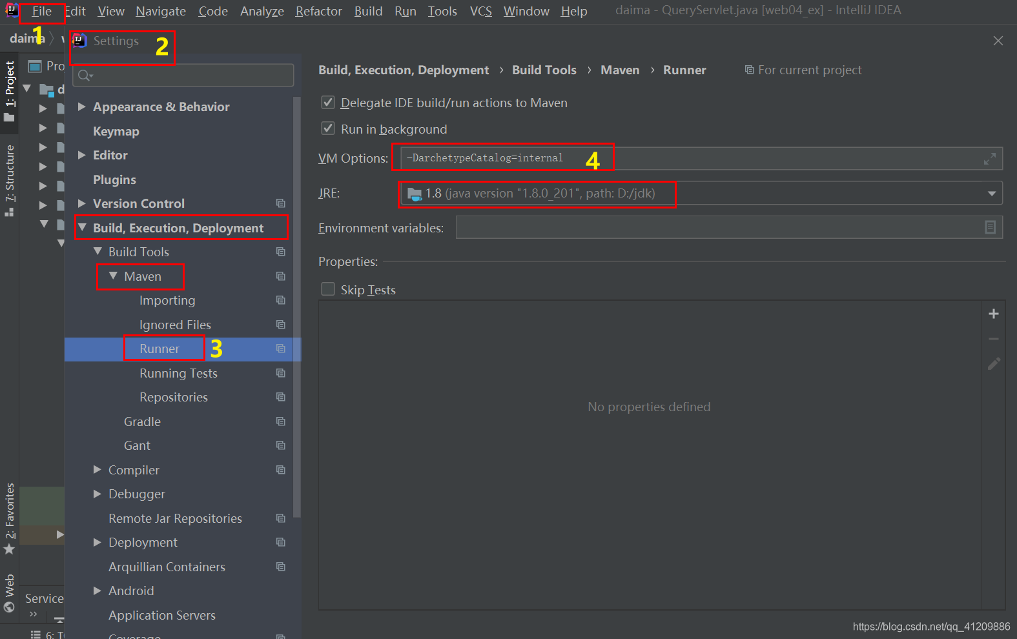This screenshot has height=639, width=1017.
Task: Open the Window menu
Action: point(526,12)
